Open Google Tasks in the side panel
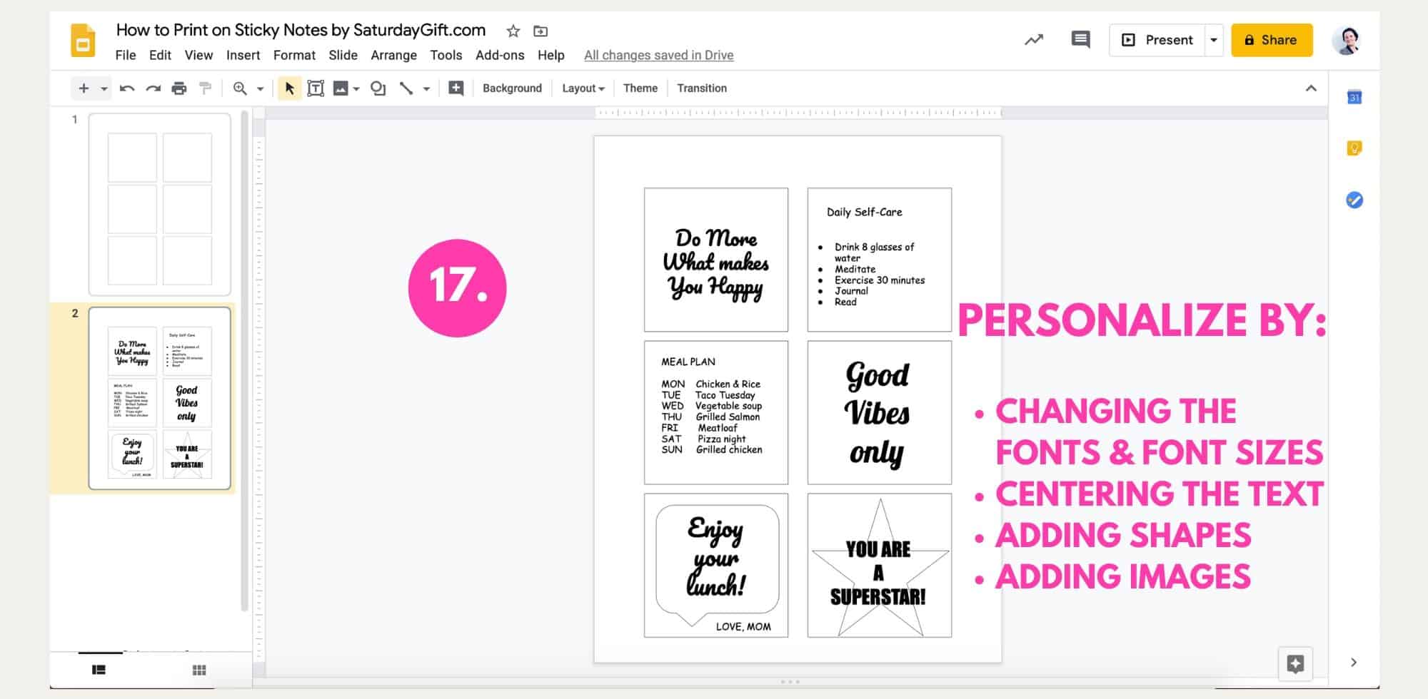 coord(1354,200)
